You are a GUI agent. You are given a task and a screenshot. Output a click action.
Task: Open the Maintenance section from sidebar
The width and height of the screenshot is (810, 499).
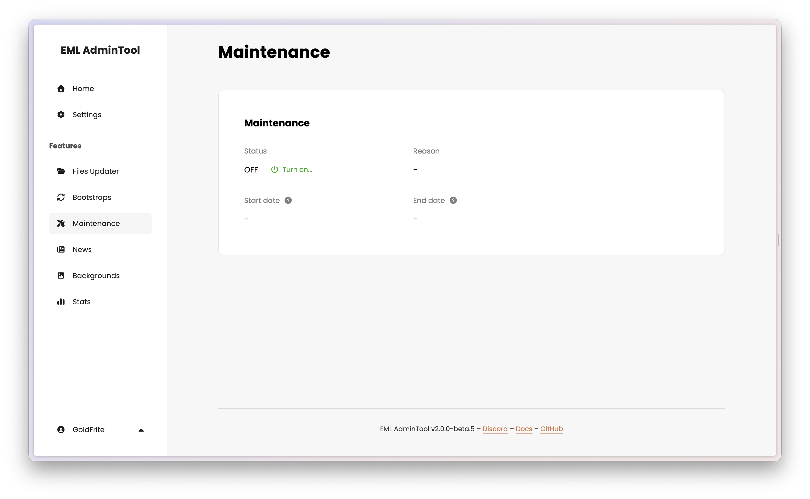(96, 223)
